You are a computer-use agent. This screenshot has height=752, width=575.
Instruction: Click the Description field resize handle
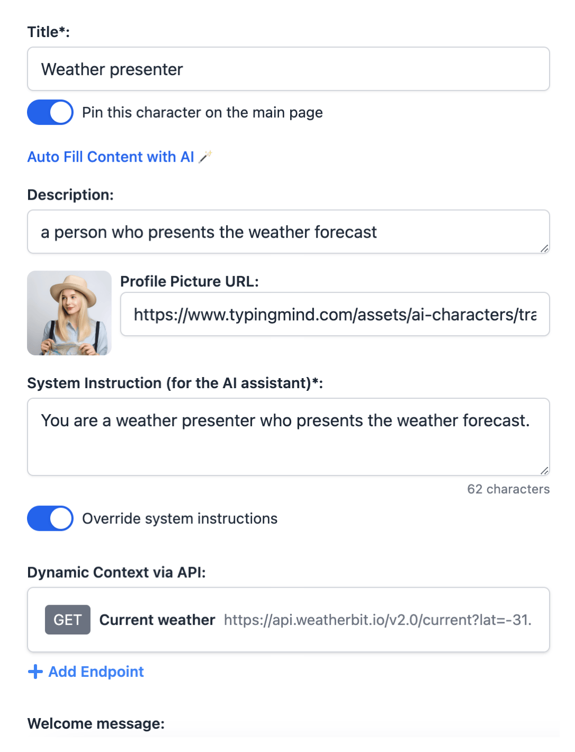(544, 248)
